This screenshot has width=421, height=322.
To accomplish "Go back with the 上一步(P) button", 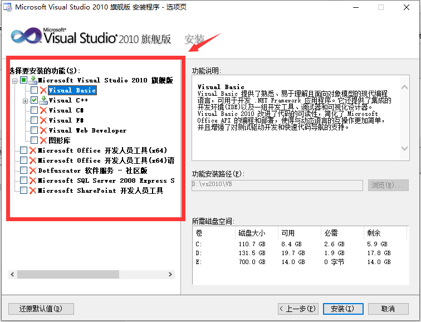I will [x=298, y=309].
